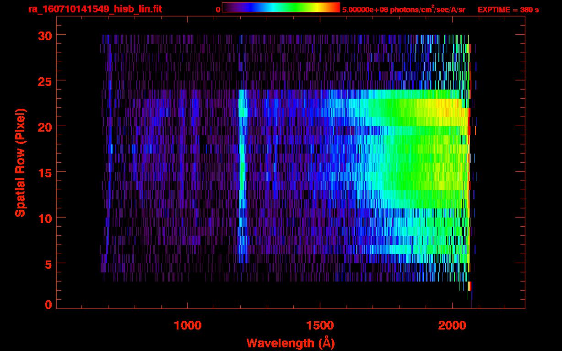Click the bright vertical emission line near 1200 Å
Viewport: 562px width, 351px height.
pyautogui.click(x=242, y=174)
